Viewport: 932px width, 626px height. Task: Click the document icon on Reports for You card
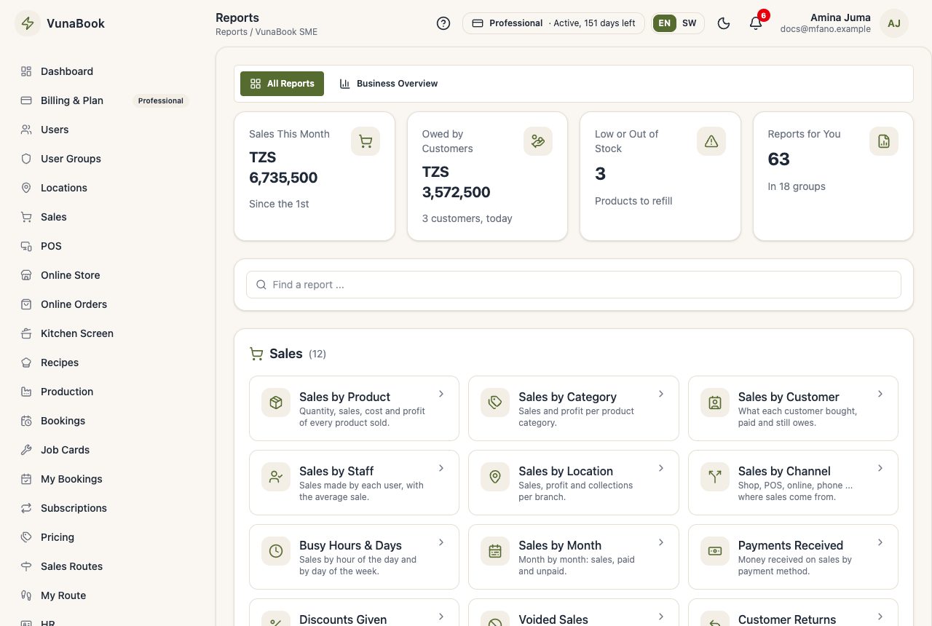[884, 141]
